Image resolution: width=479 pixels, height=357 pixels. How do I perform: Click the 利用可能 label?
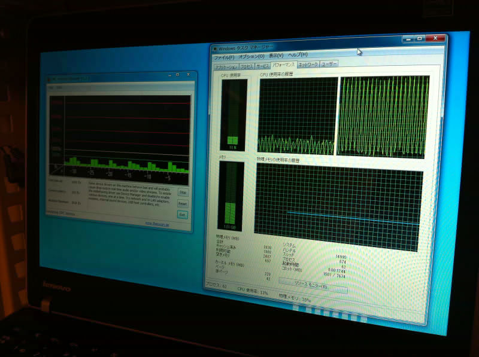[x=223, y=251]
